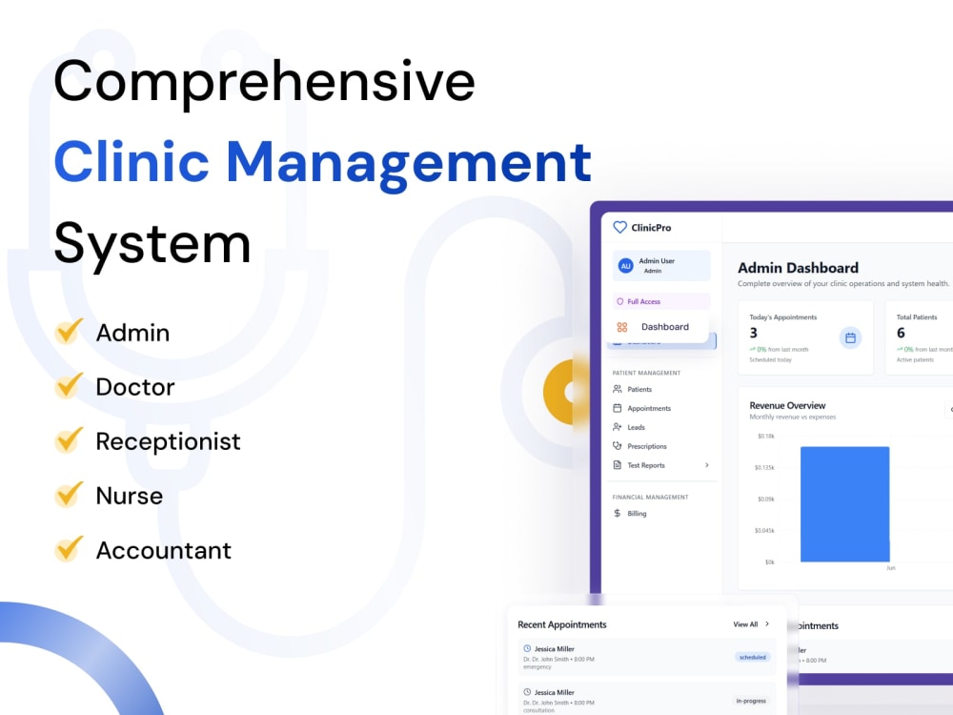The width and height of the screenshot is (953, 715).
Task: Click the Total Patients stat card
Action: tap(919, 338)
